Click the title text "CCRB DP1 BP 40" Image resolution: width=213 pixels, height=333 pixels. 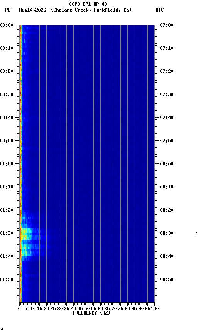[x=88, y=4]
